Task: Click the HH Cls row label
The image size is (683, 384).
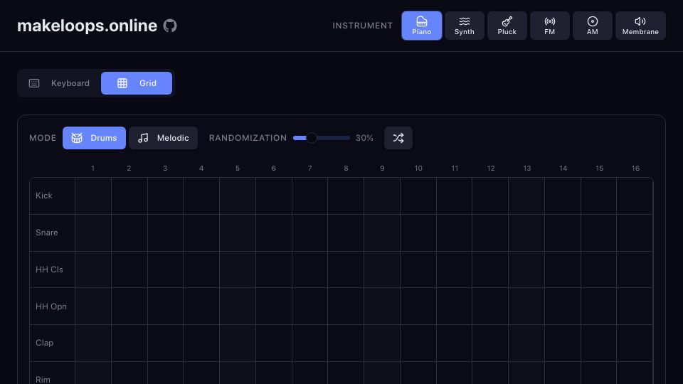Action: pyautogui.click(x=49, y=270)
